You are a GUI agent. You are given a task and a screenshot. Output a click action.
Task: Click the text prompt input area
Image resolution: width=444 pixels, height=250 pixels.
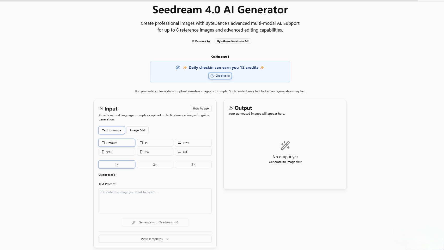[155, 201]
